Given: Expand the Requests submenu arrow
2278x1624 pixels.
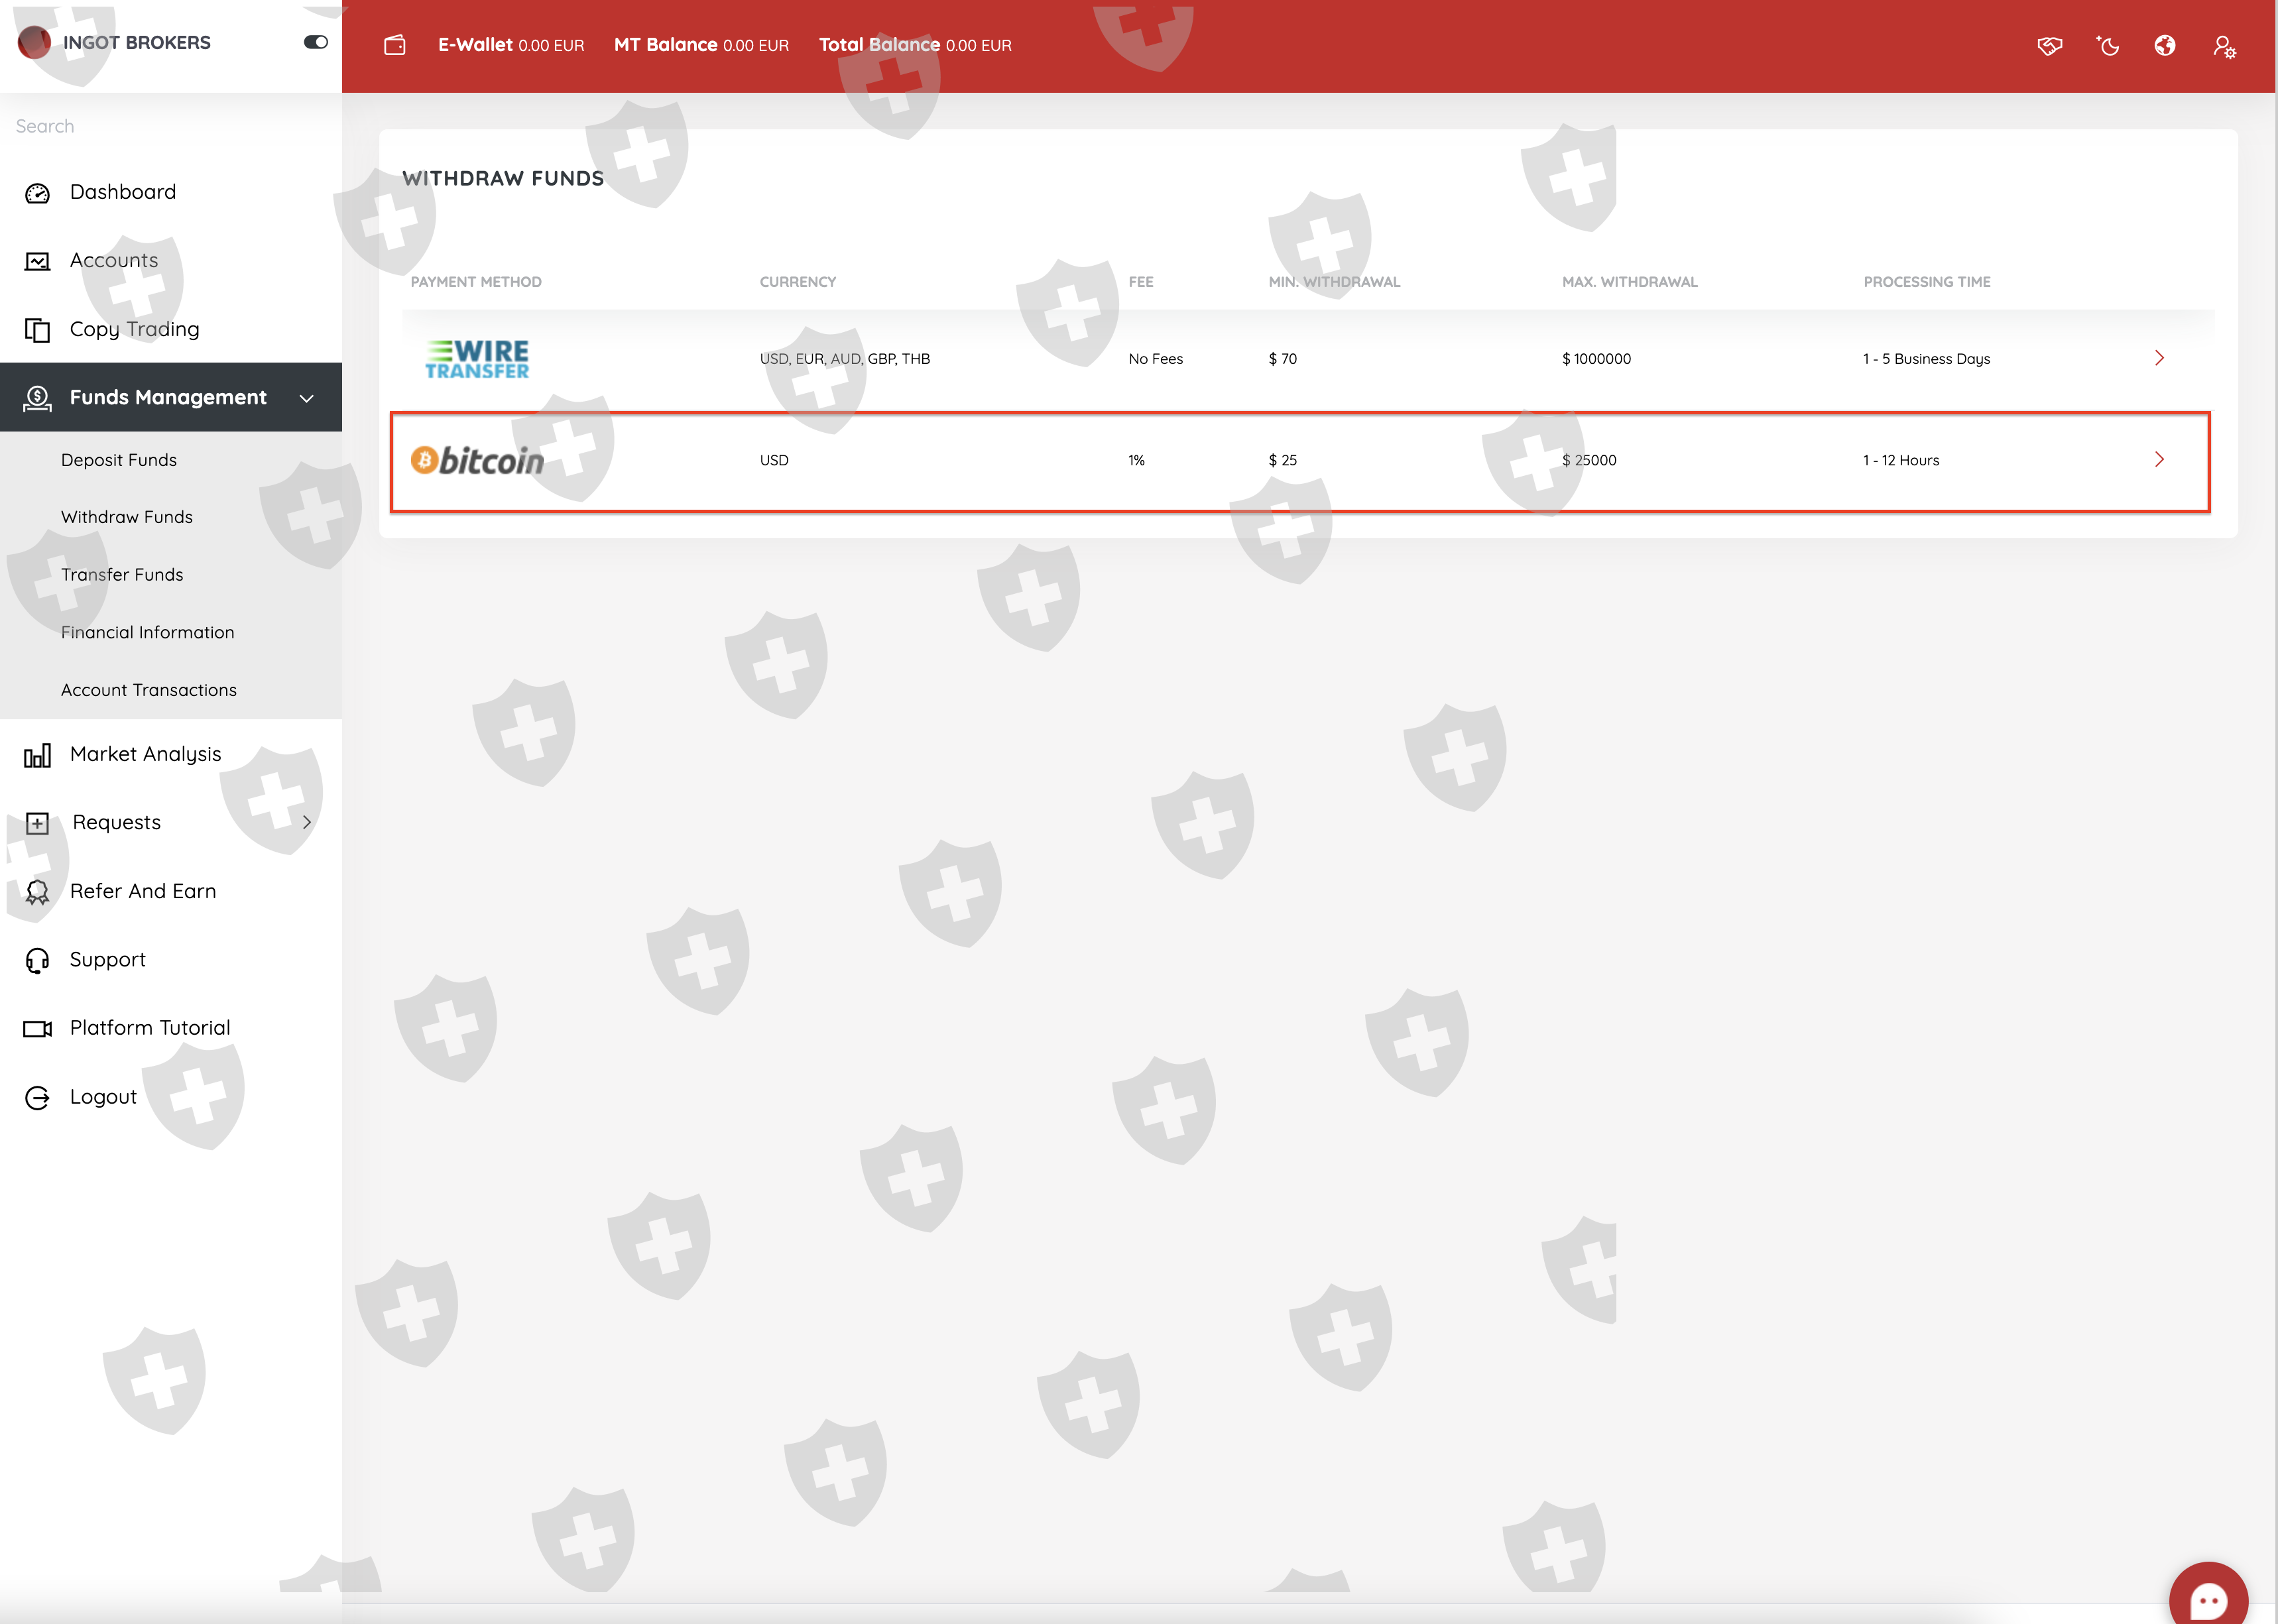Looking at the screenshot, I should click(307, 822).
